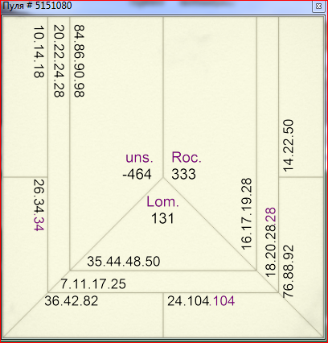Click the vertical 26.34.34 entry

[x=39, y=205]
